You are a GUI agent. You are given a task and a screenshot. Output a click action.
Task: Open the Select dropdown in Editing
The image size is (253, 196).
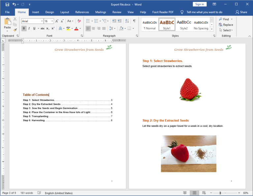pyautogui.click(x=226, y=30)
